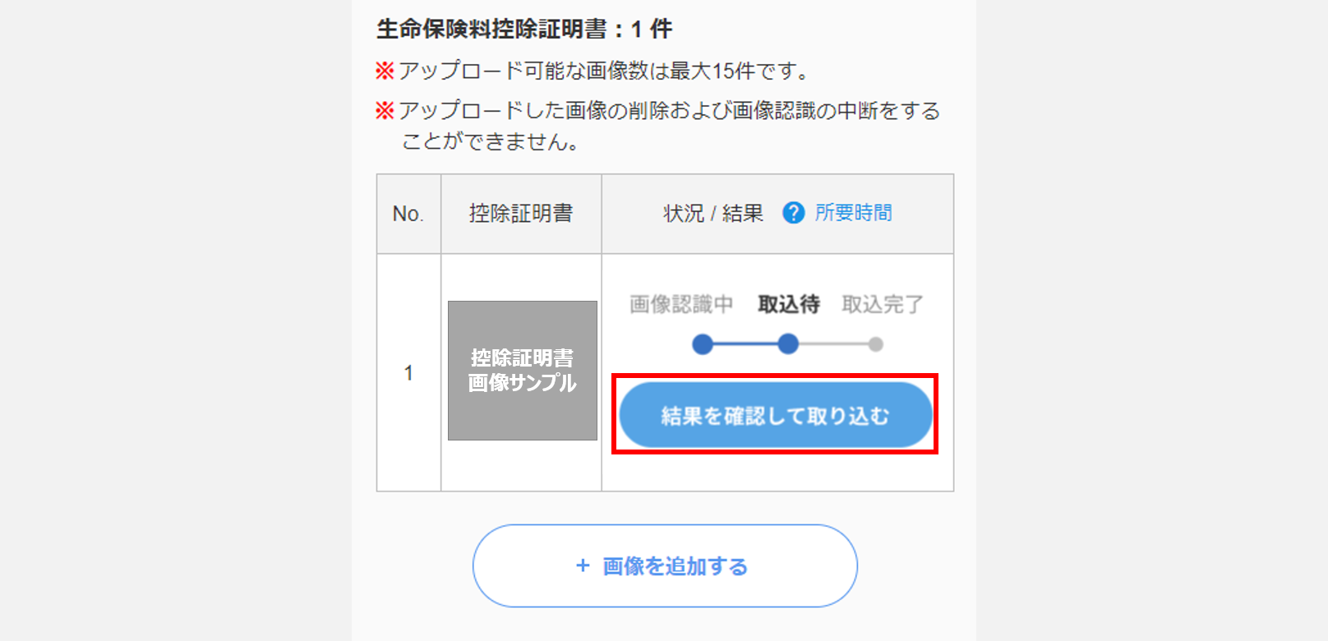
Task: Click row number 1 cell
Action: (x=408, y=373)
